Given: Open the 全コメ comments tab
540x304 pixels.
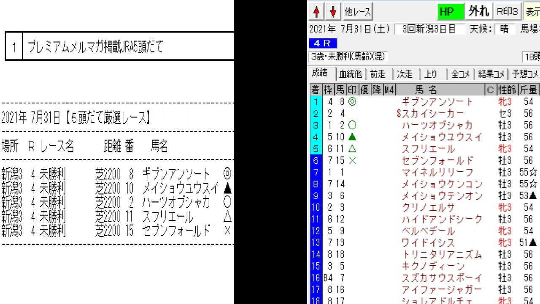Looking at the screenshot, I should click(460, 74).
